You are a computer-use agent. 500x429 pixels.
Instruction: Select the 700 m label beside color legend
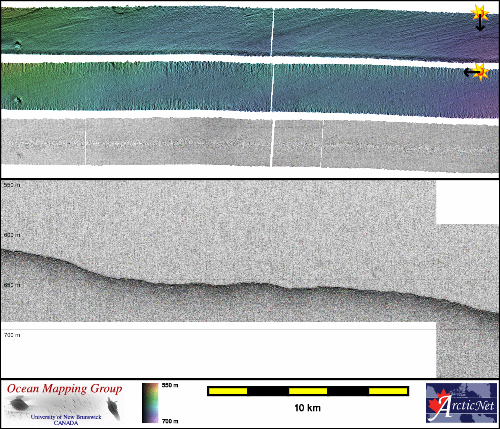pyautogui.click(x=170, y=421)
